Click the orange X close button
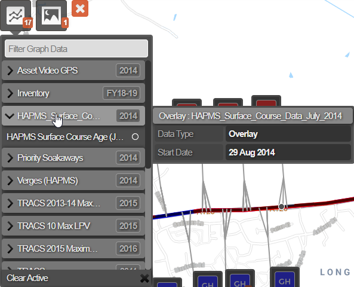 [80, 8]
